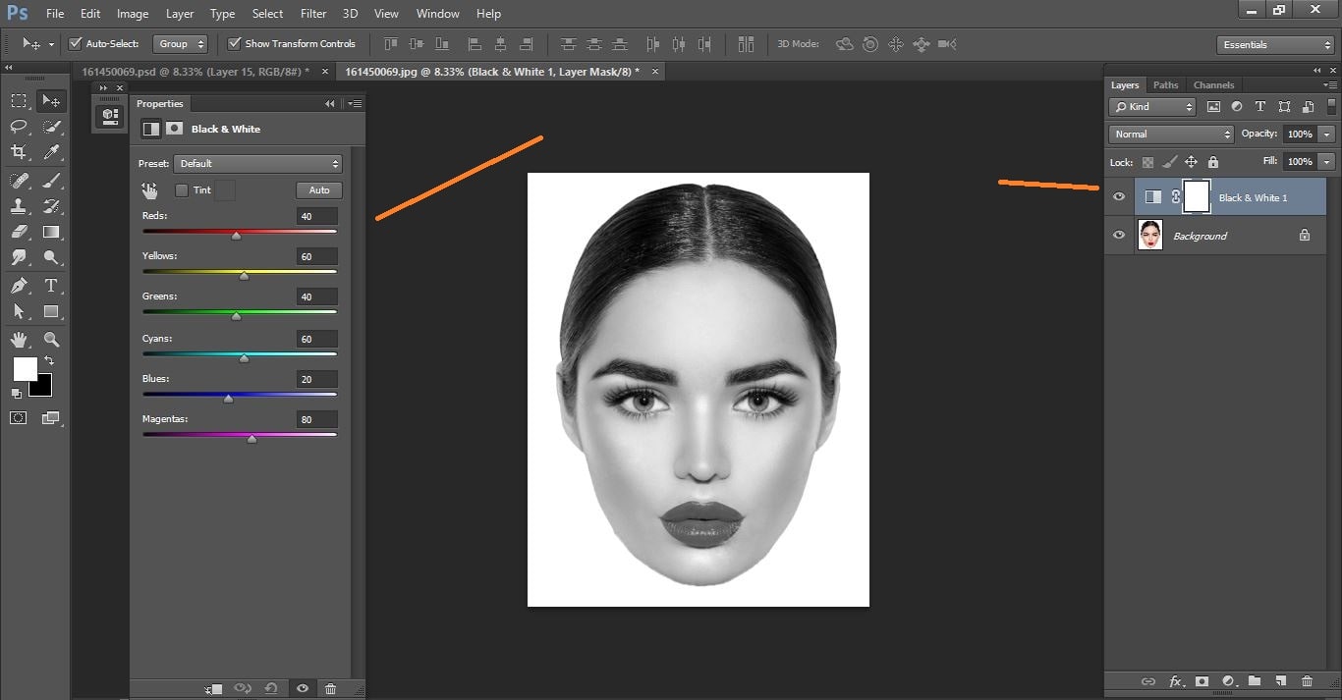This screenshot has width=1342, height=700.
Task: Click the Auto button in Properties
Action: (x=318, y=189)
